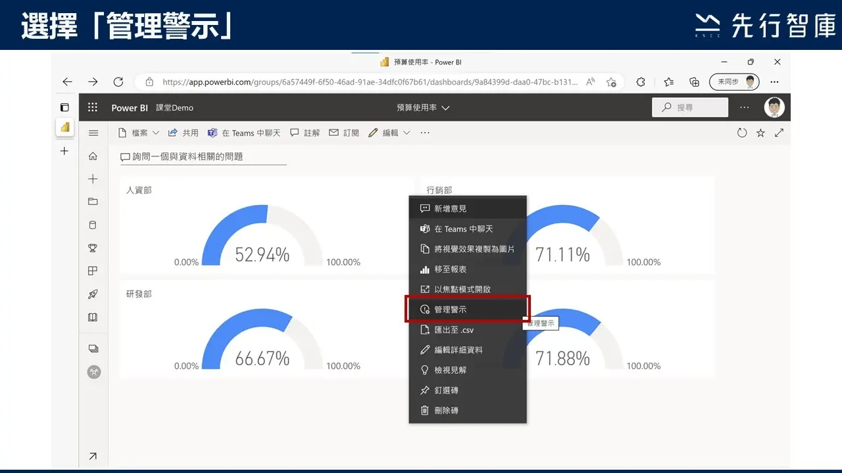Open the trophy Metrics icon in sidebar

tap(93, 248)
